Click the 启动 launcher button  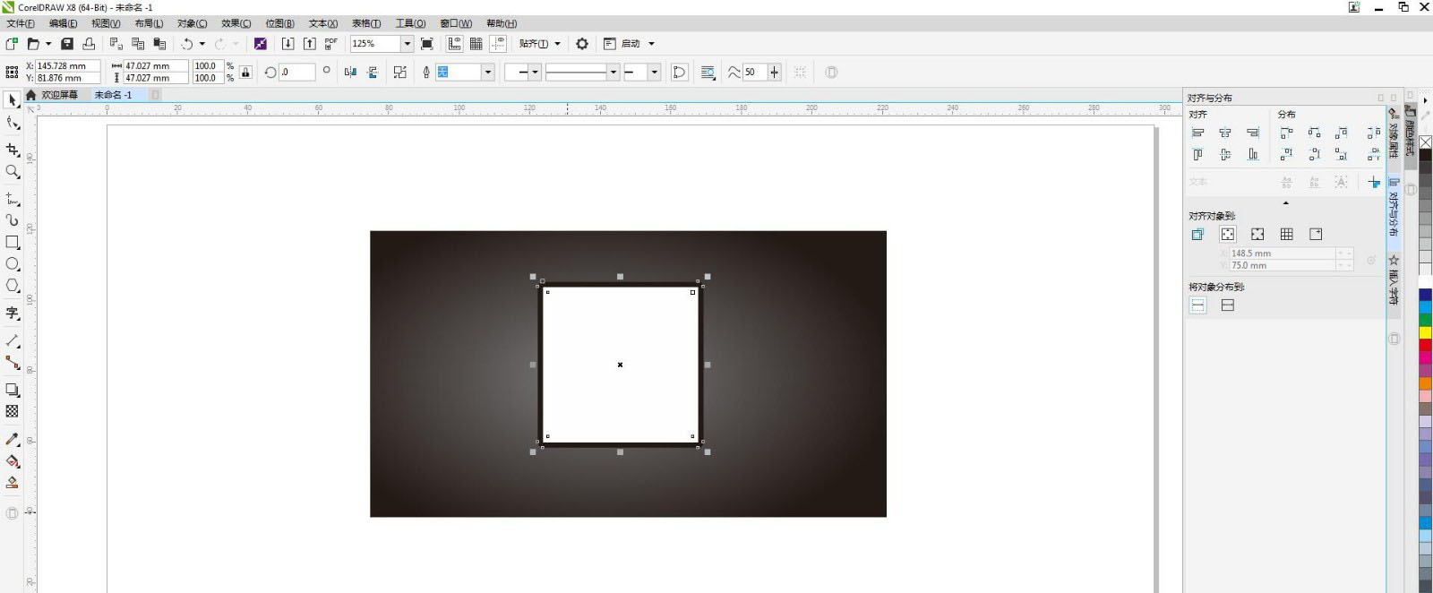click(630, 44)
